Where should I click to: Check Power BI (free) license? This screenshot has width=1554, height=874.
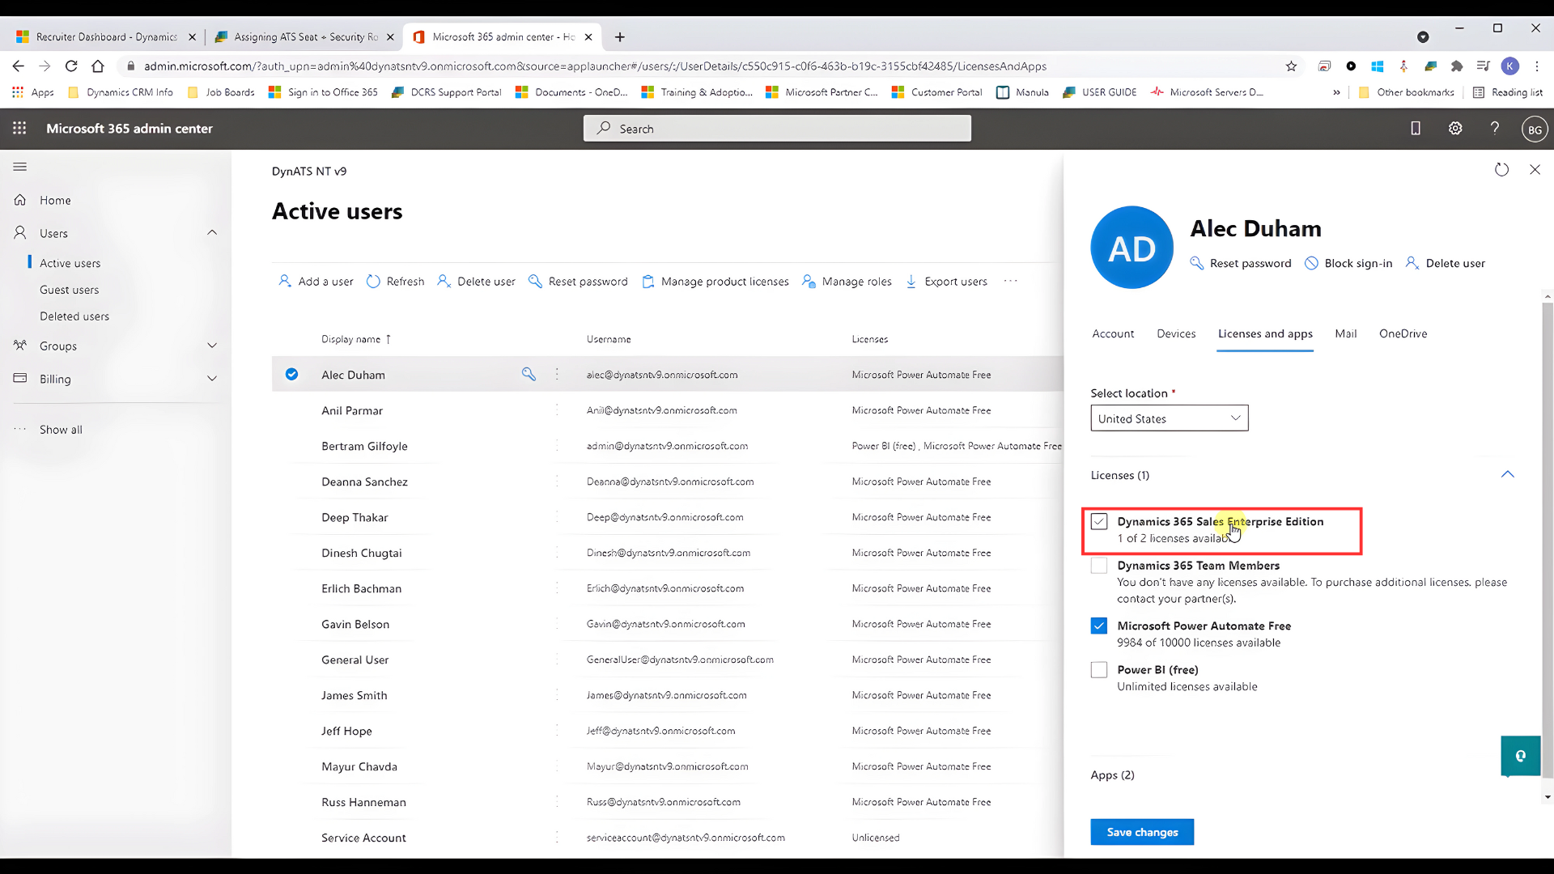pyautogui.click(x=1098, y=670)
